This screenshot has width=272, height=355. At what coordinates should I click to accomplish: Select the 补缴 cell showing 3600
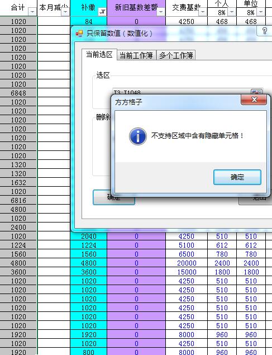coord(89,272)
